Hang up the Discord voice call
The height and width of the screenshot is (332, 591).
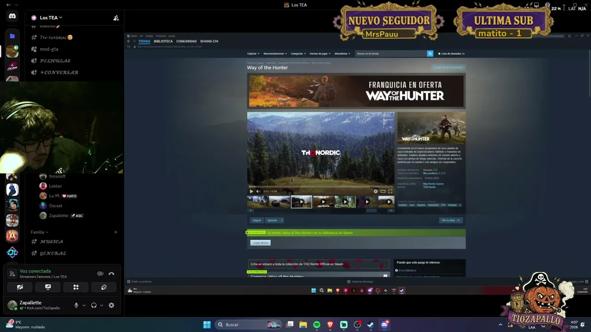click(111, 273)
